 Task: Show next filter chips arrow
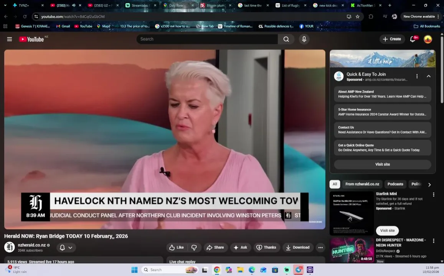point(429,185)
